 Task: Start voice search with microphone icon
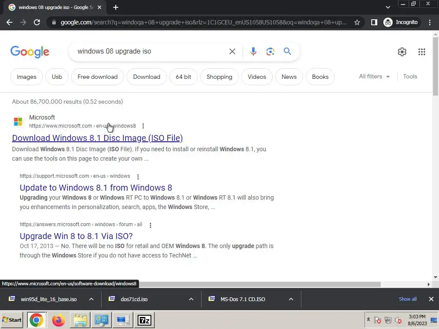click(x=253, y=51)
